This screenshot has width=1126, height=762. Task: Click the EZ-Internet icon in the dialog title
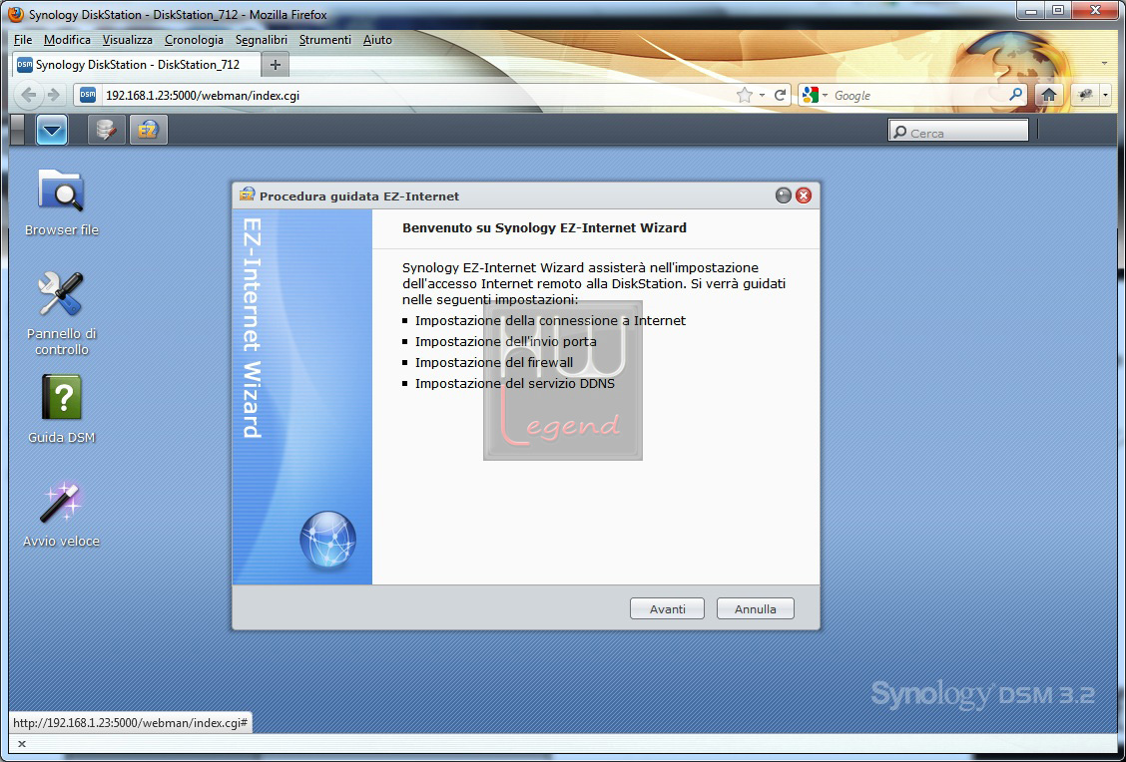[247, 194]
